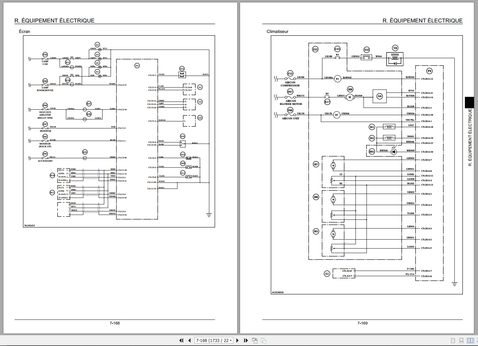Click the left page header 'R. ÉQUIPEMENT ÉLECTRIQUE'
The image size is (478, 346).
[54, 21]
